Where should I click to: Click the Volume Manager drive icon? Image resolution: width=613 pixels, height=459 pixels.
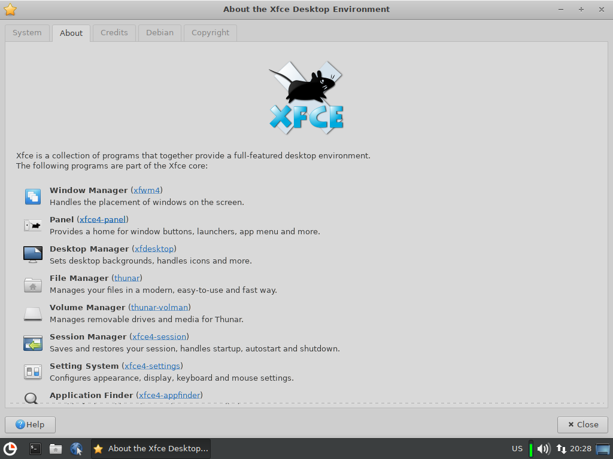pos(33,314)
